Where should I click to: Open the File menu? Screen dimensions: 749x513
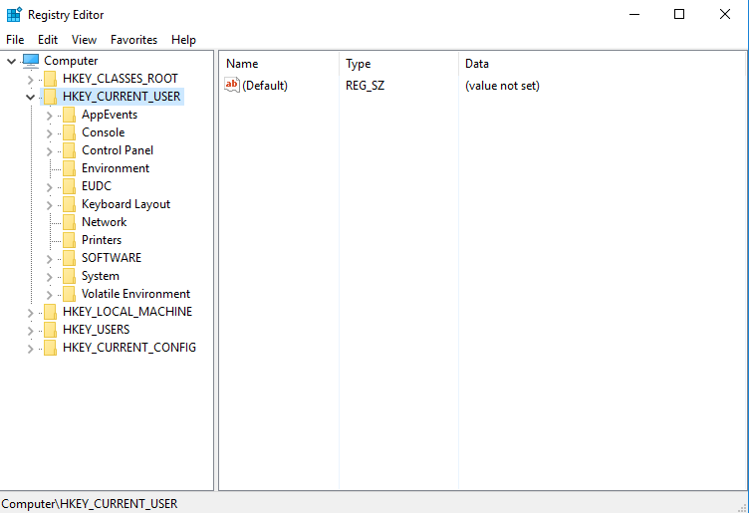pyautogui.click(x=15, y=40)
